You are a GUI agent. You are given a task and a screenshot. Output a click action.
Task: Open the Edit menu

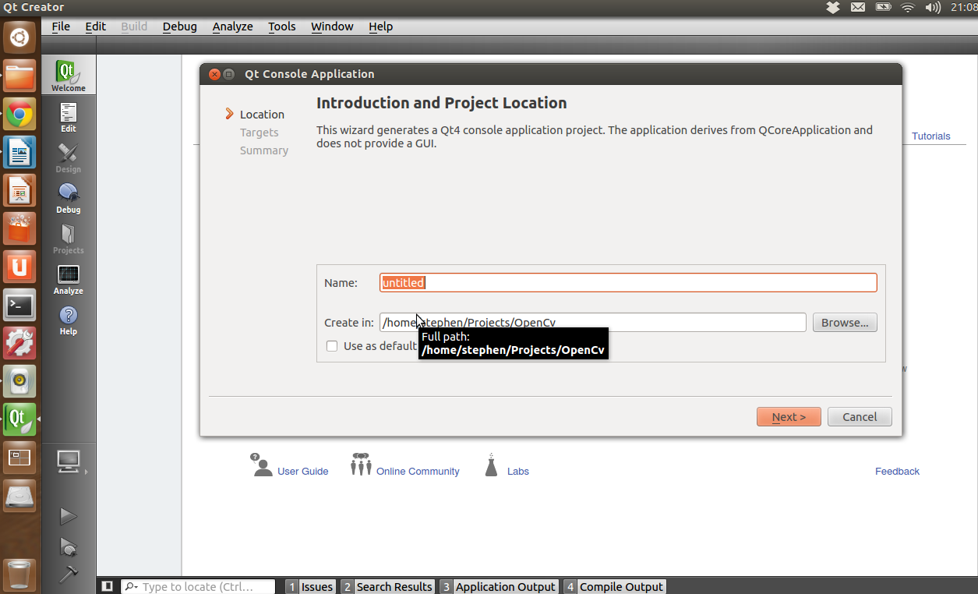pos(96,27)
